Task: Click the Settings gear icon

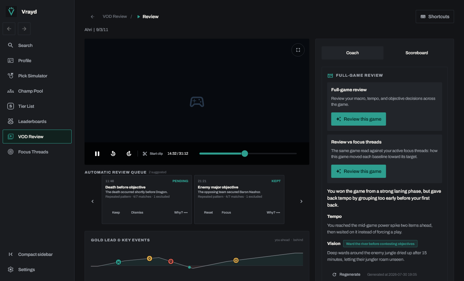Action: tap(11, 269)
